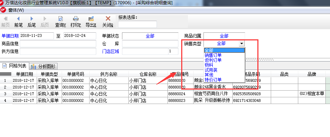Click the 0010000002 cell in row 1
Viewport: 330px width, 137px height.
pyautogui.click(x=75, y=80)
